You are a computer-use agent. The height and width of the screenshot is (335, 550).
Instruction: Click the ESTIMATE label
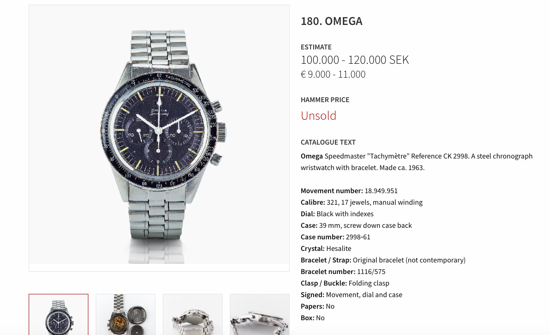316,47
